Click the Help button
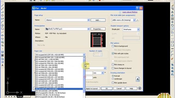The width and height of the screenshot is (175, 98). coord(131,88)
